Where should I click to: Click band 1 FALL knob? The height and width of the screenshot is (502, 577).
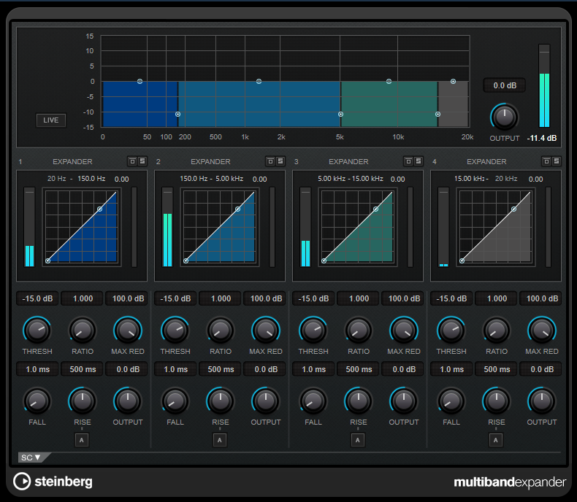pos(37,401)
